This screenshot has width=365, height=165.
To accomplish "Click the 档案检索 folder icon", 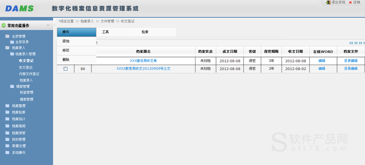I will coord(7,112).
